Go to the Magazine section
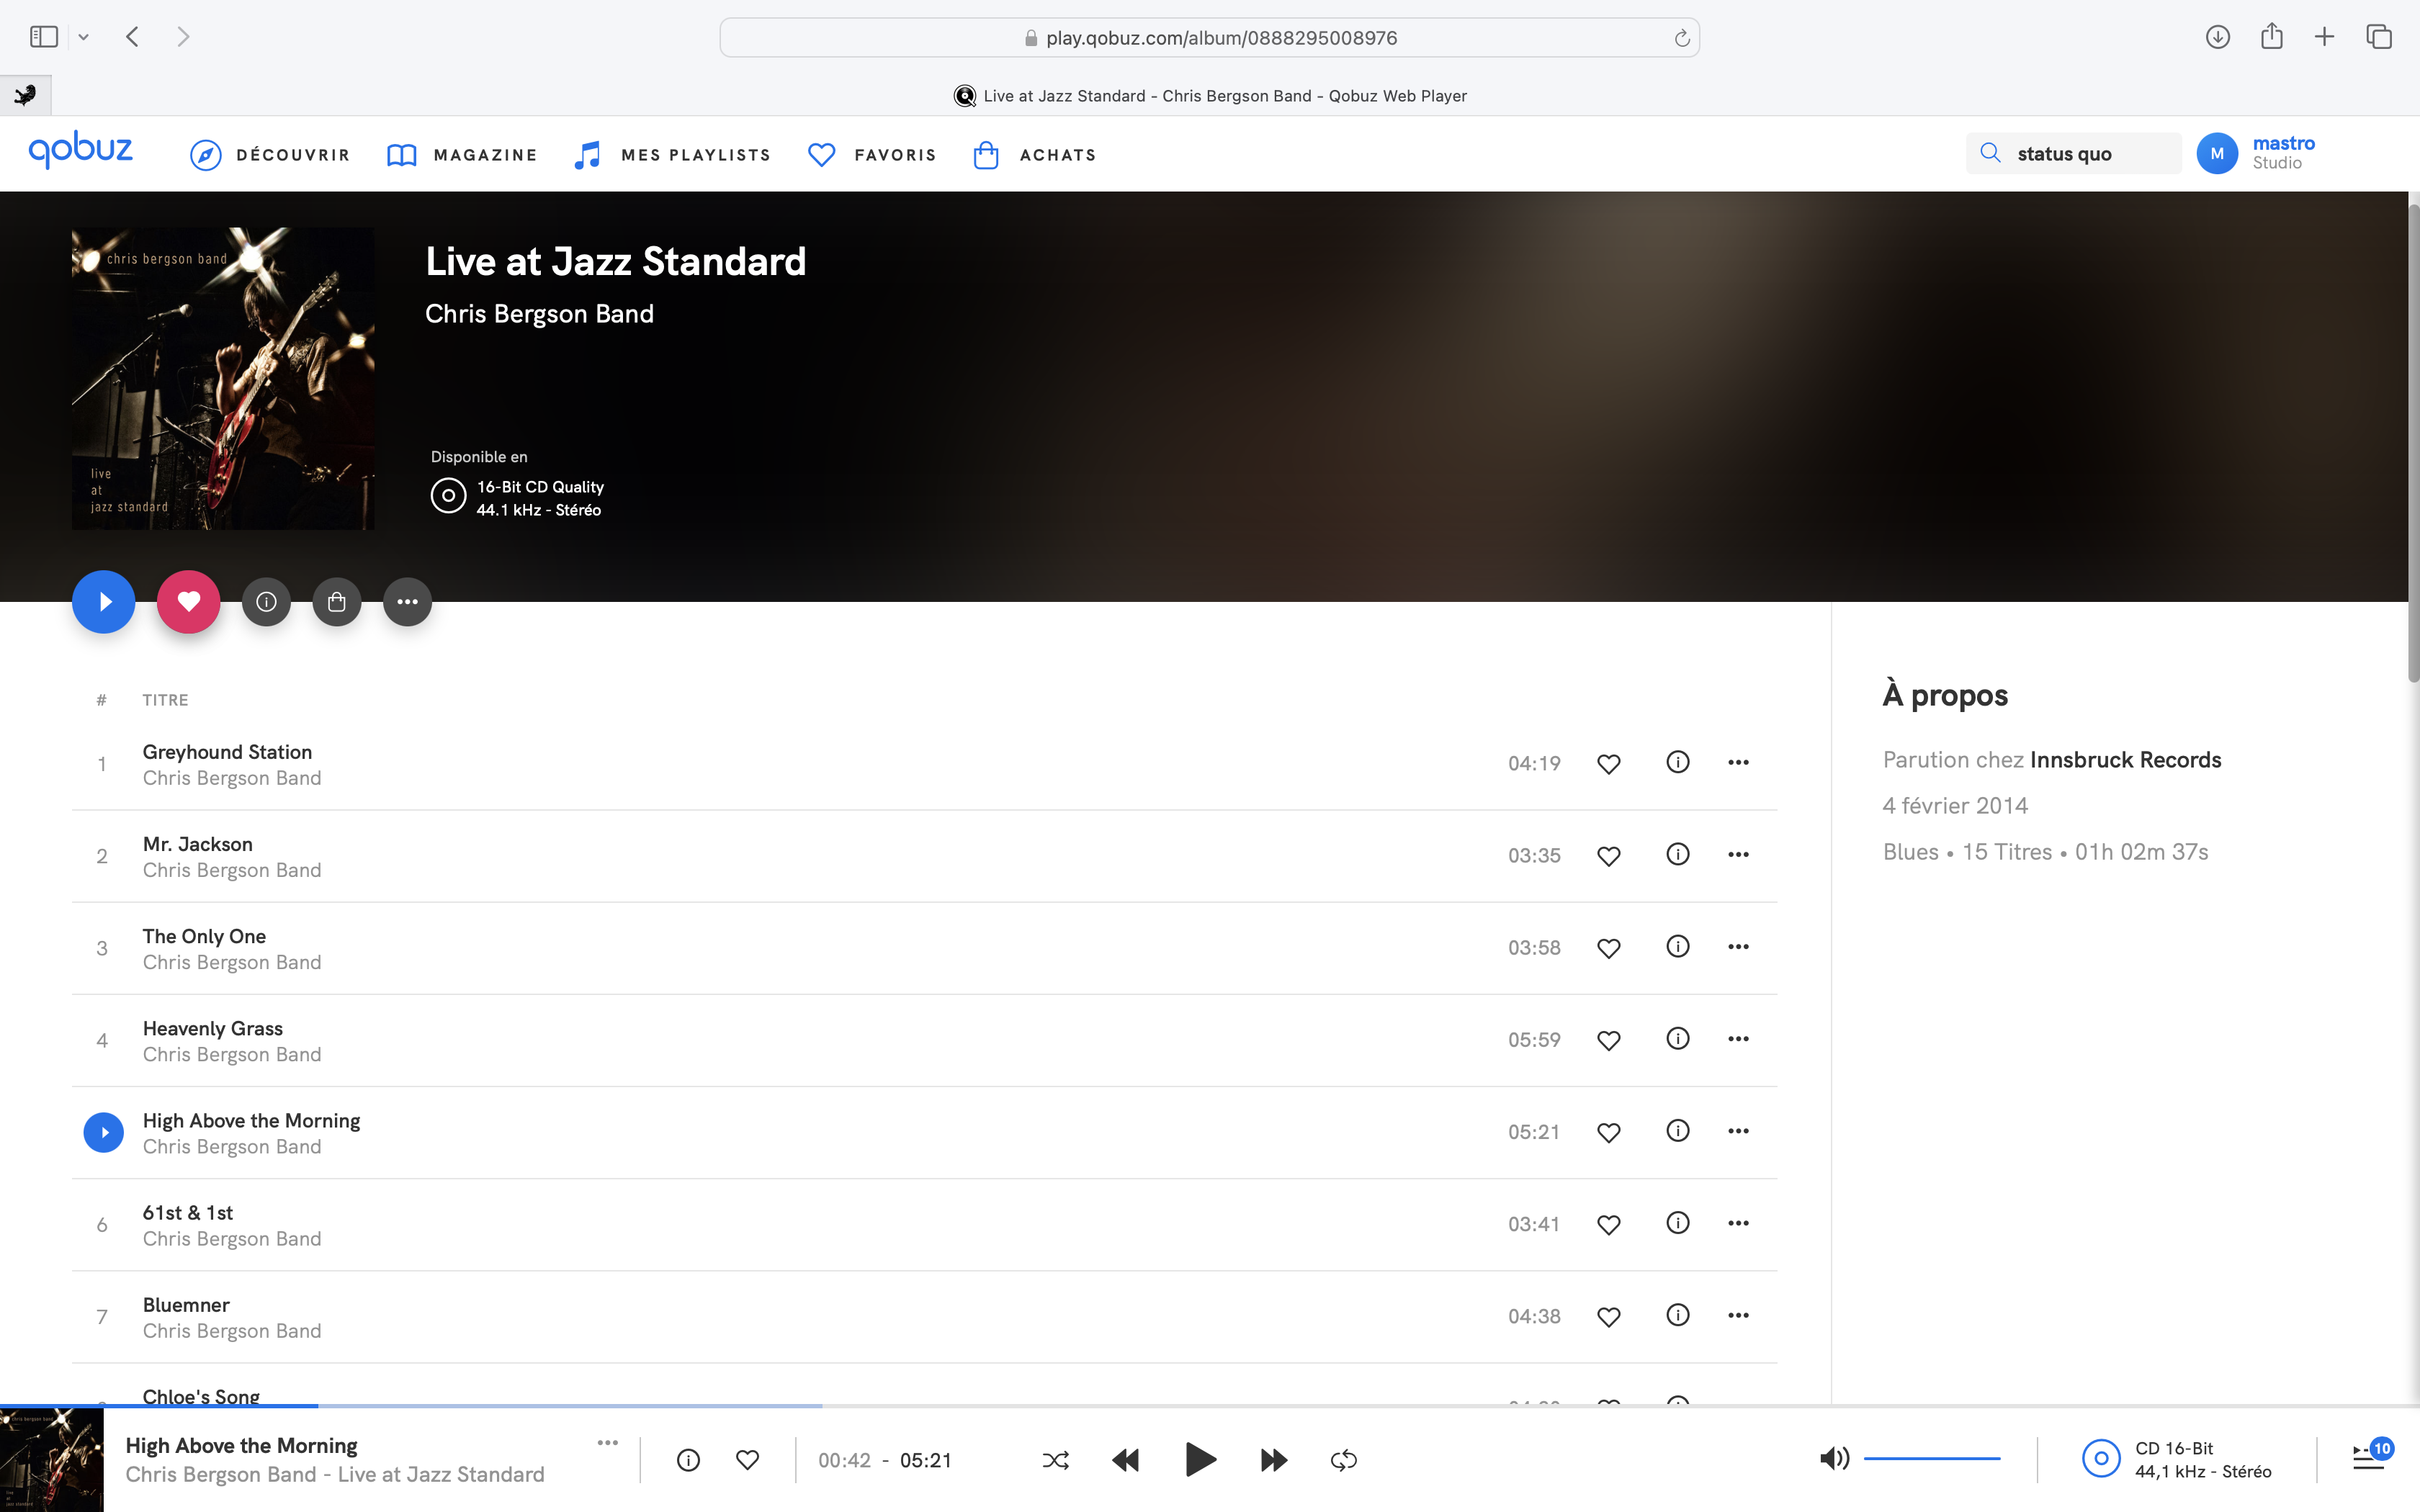 (462, 155)
